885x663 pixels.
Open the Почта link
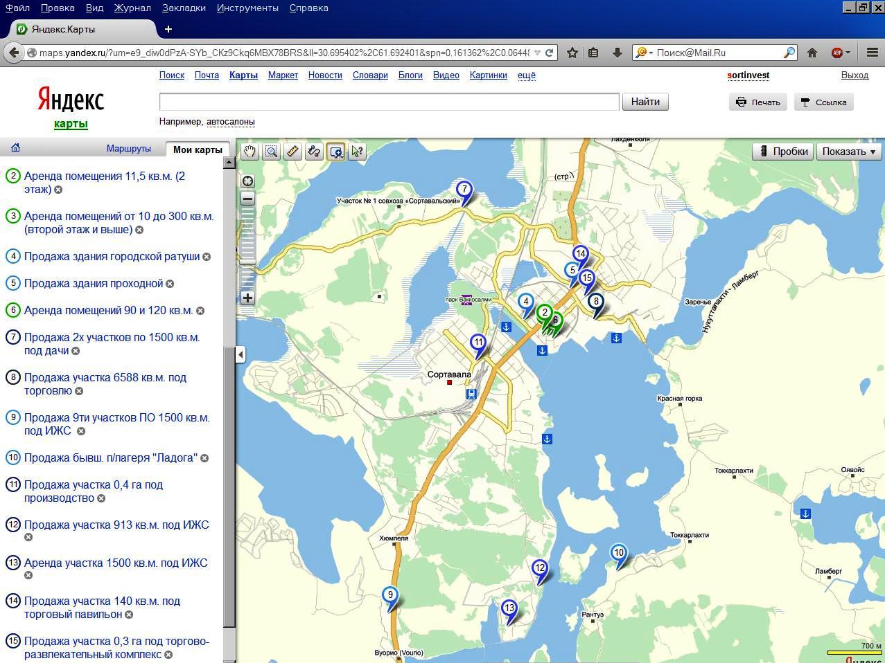coord(207,75)
